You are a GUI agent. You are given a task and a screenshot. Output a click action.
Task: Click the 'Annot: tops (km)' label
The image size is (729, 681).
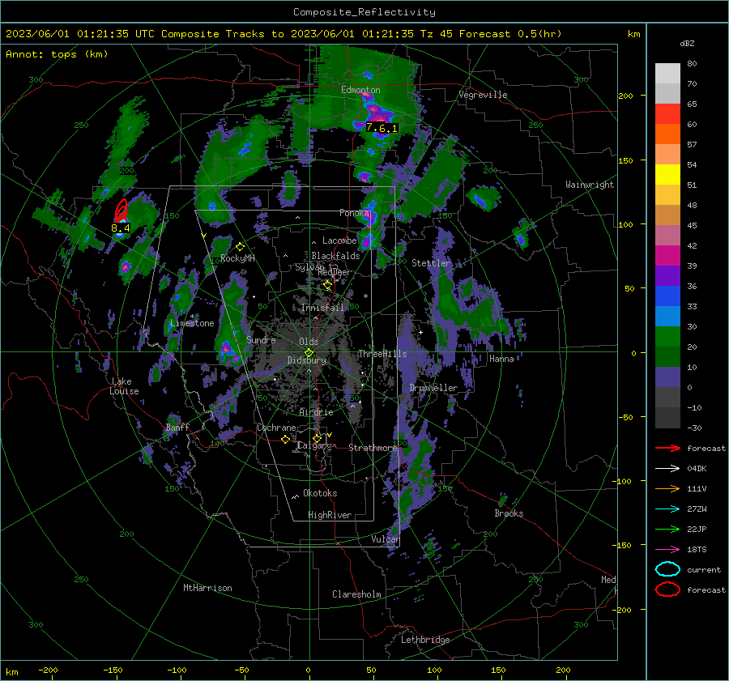[x=57, y=54]
